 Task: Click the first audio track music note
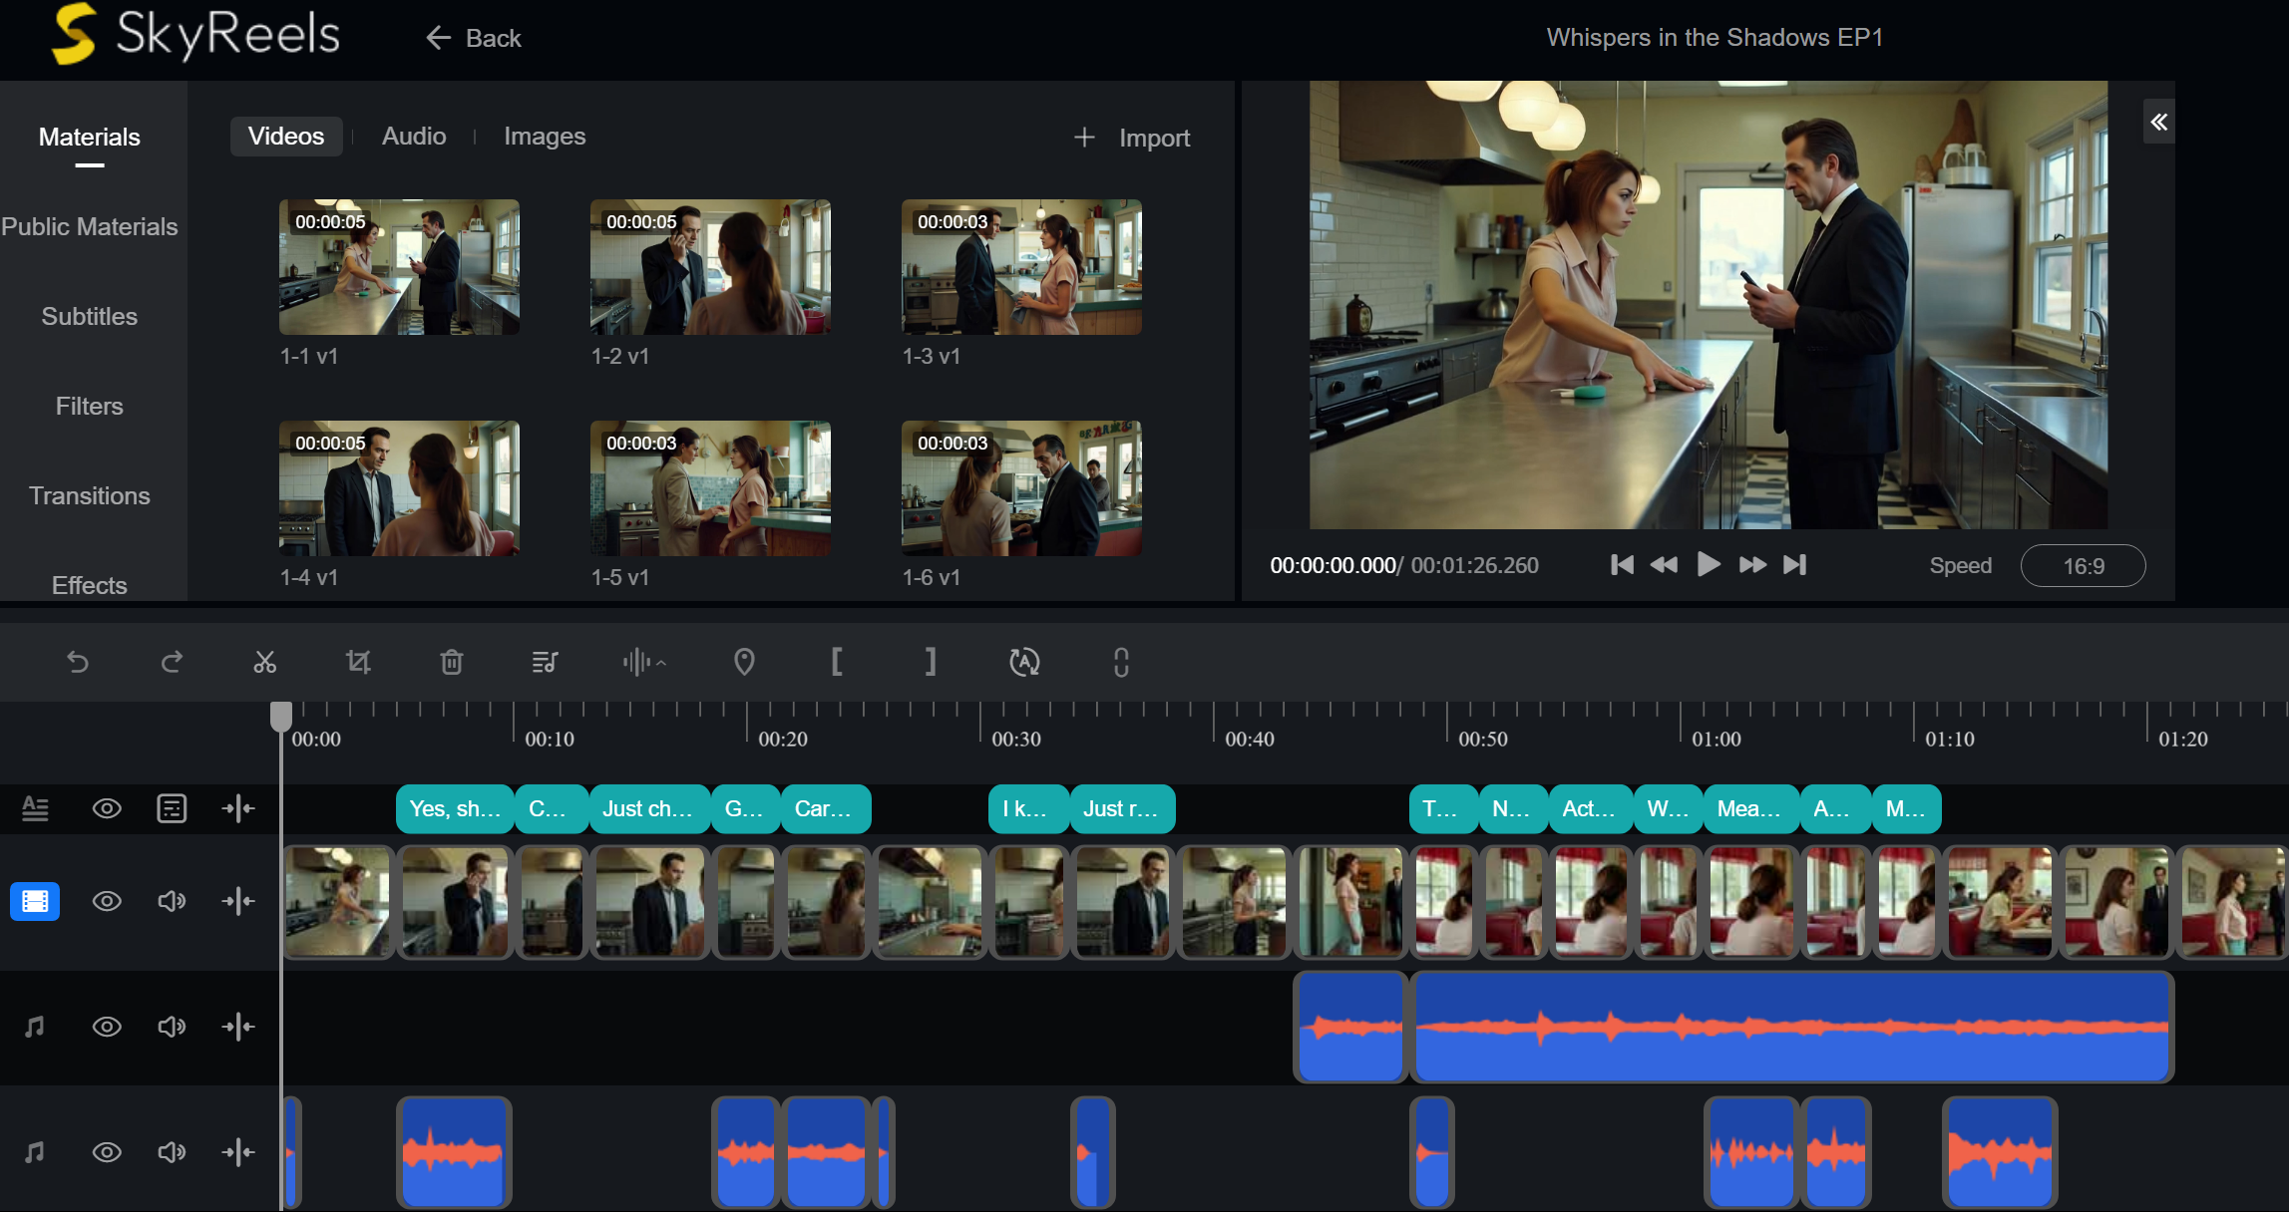(x=35, y=1027)
